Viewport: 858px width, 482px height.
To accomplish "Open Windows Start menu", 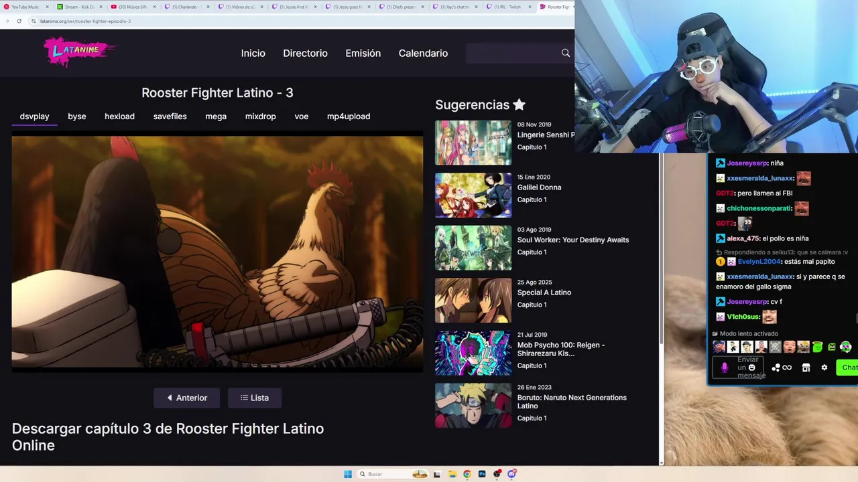I will [348, 474].
